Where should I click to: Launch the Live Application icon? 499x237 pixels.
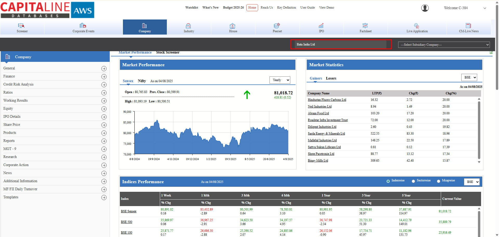(x=416, y=25)
